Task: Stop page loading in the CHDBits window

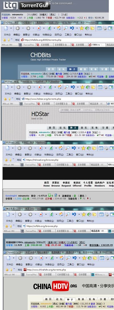Action: point(39,28)
